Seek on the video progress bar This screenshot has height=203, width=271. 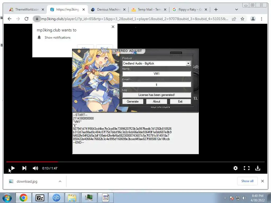click(x=135, y=162)
